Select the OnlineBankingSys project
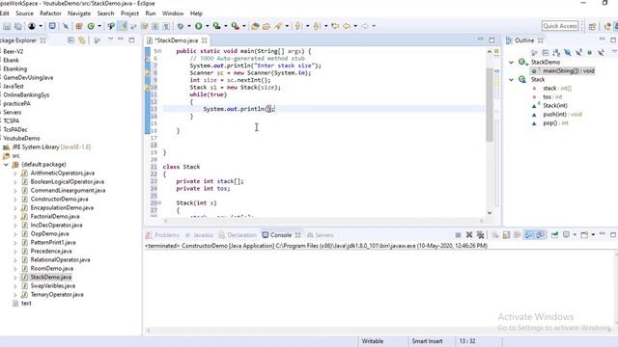The width and height of the screenshot is (618, 347). pyautogui.click(x=26, y=94)
